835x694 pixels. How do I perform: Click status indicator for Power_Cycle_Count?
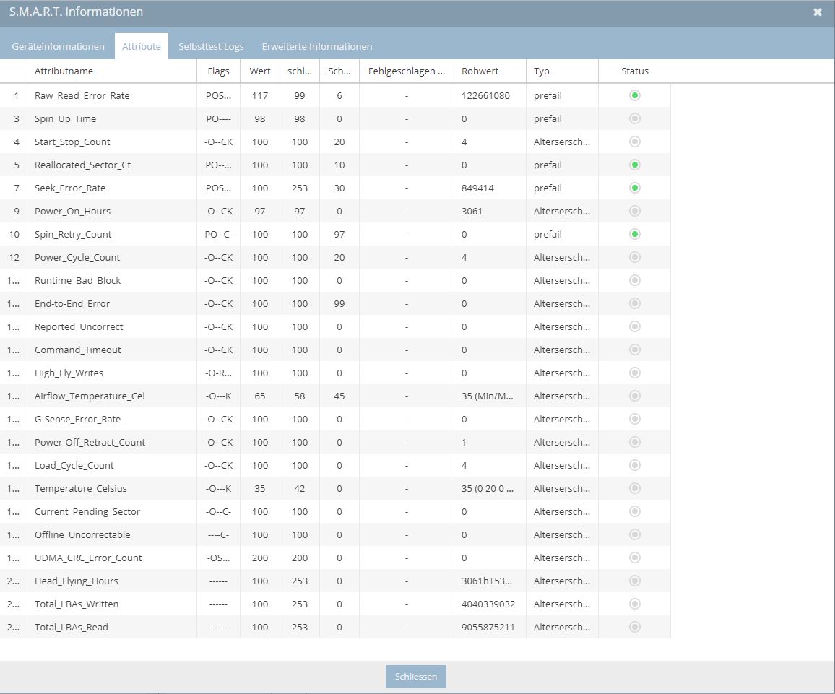point(635,258)
